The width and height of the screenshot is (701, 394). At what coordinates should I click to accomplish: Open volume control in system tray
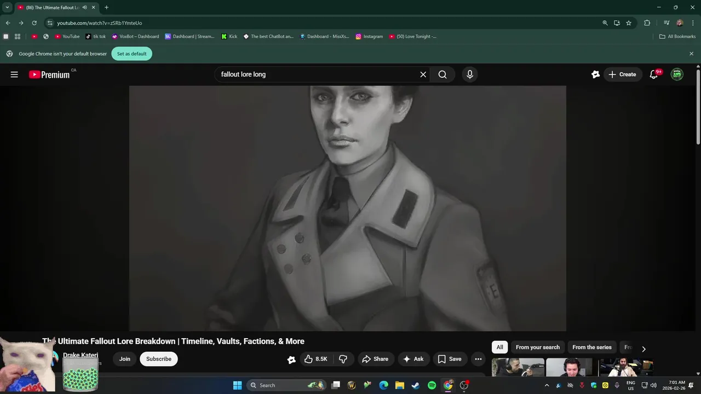pyautogui.click(x=653, y=385)
